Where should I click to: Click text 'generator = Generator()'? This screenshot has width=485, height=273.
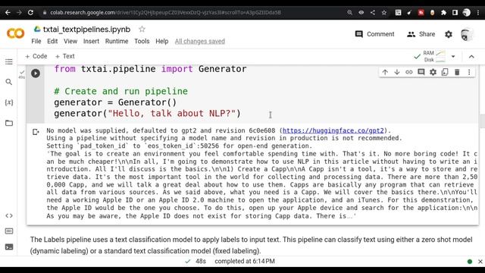coord(115,102)
